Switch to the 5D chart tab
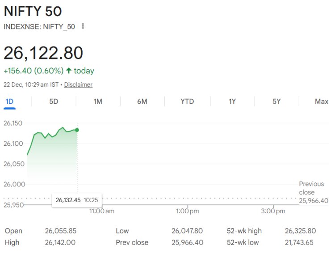The height and width of the screenshot is (258, 335). pyautogui.click(x=54, y=102)
